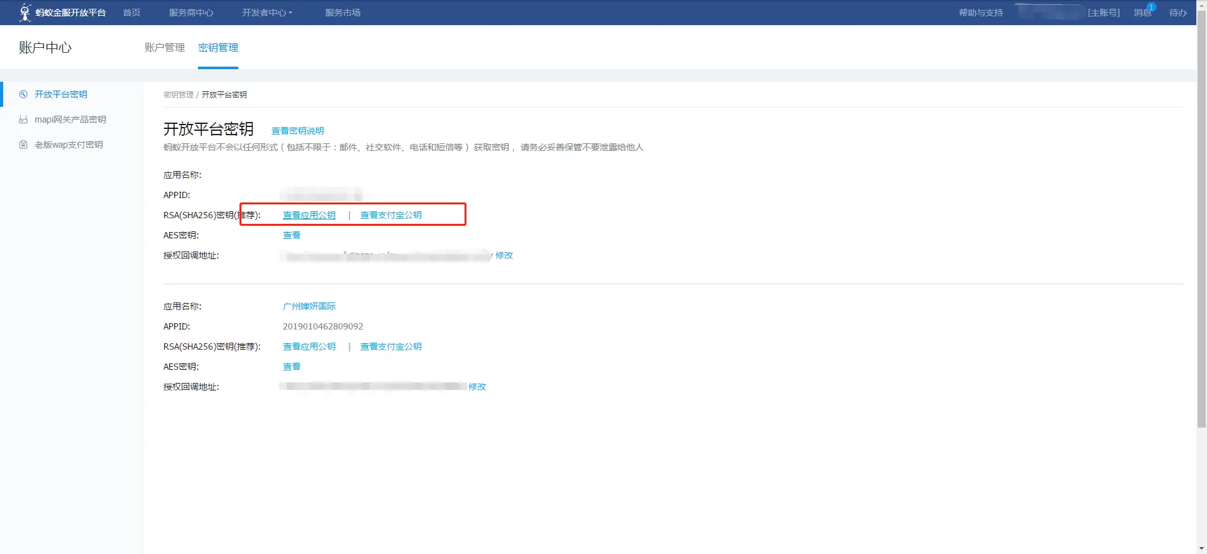
Task: Click 查看应用公钥 for the first app
Action: point(309,215)
